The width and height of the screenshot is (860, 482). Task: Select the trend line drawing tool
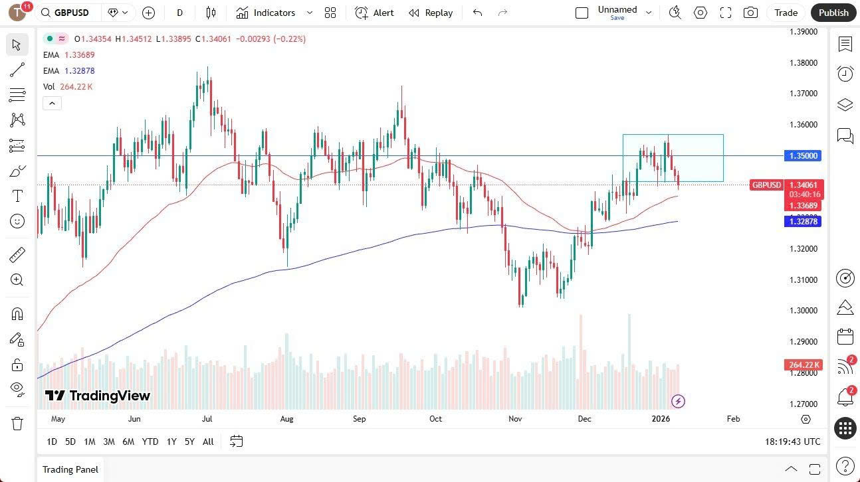17,70
